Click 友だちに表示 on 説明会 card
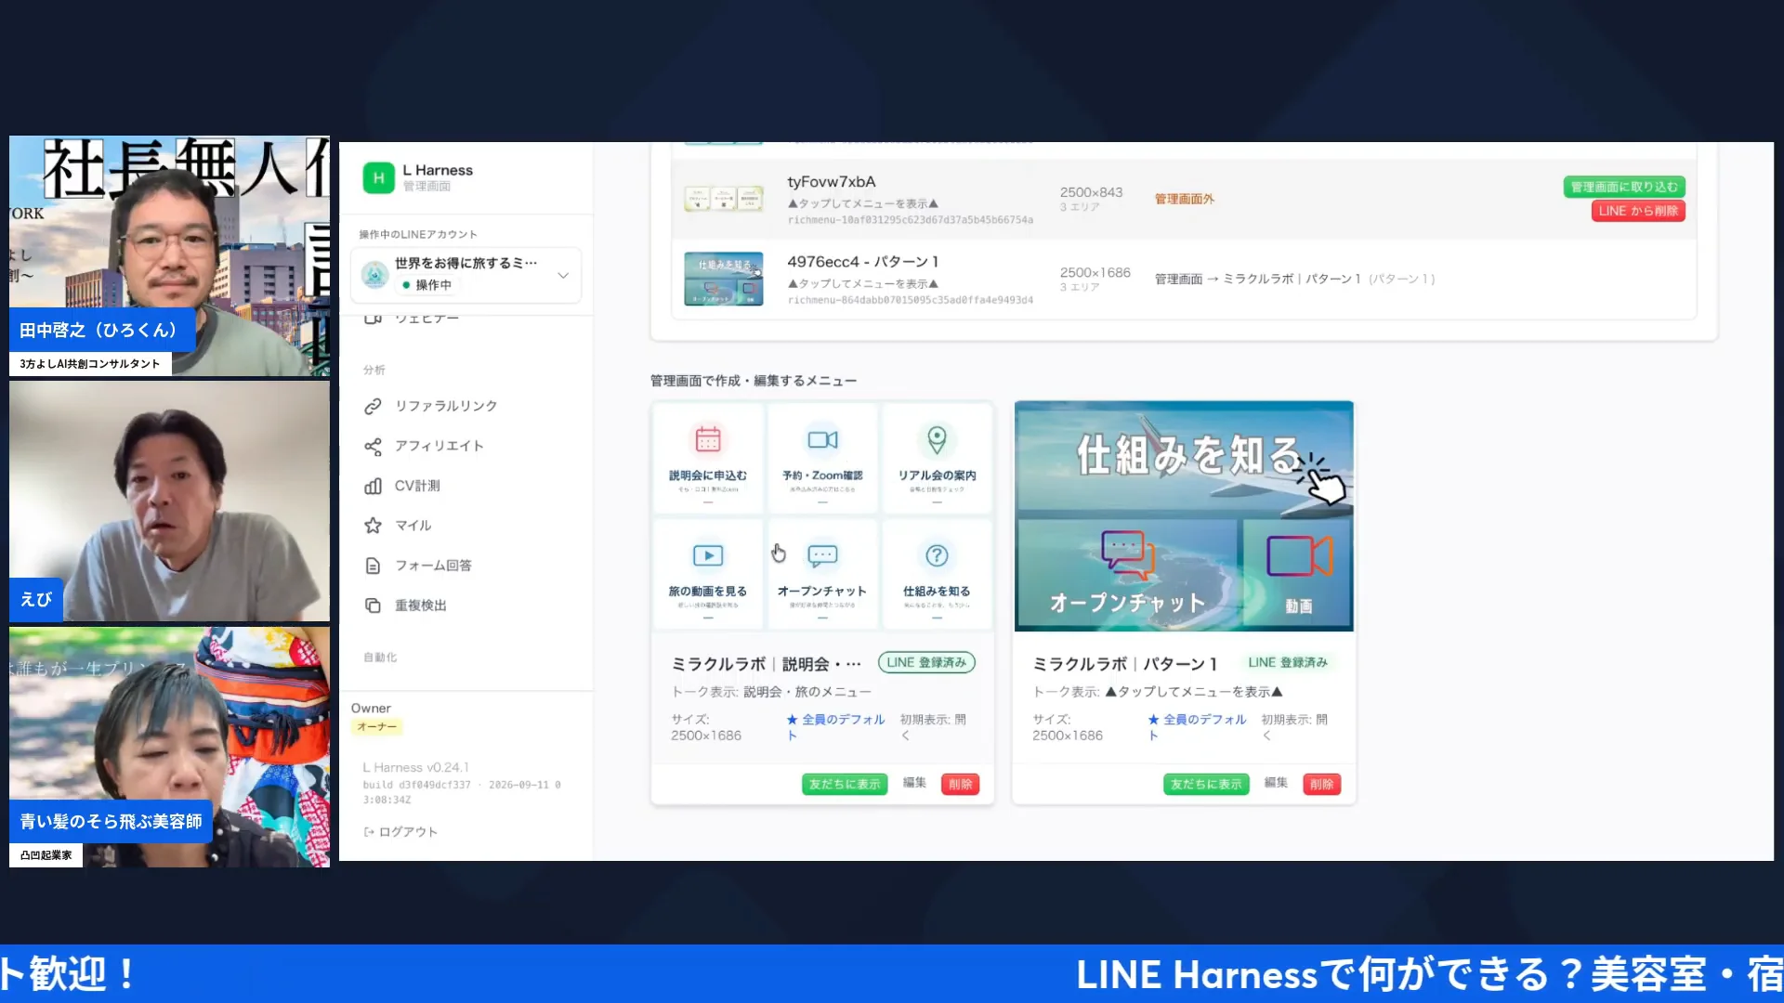 point(845,785)
